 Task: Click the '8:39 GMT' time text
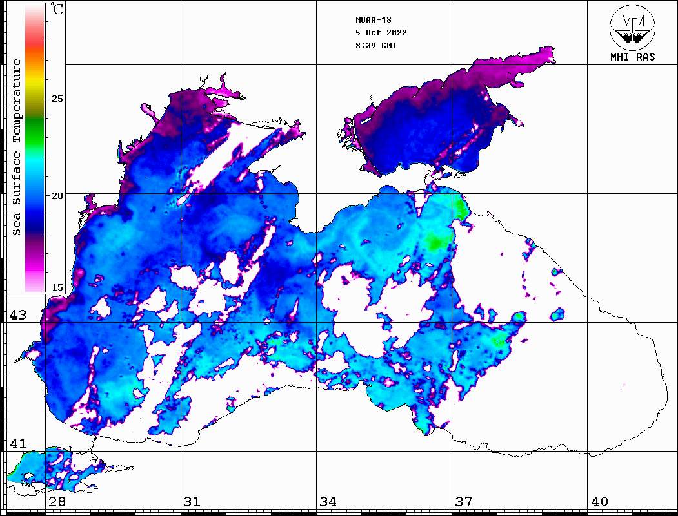(375, 45)
